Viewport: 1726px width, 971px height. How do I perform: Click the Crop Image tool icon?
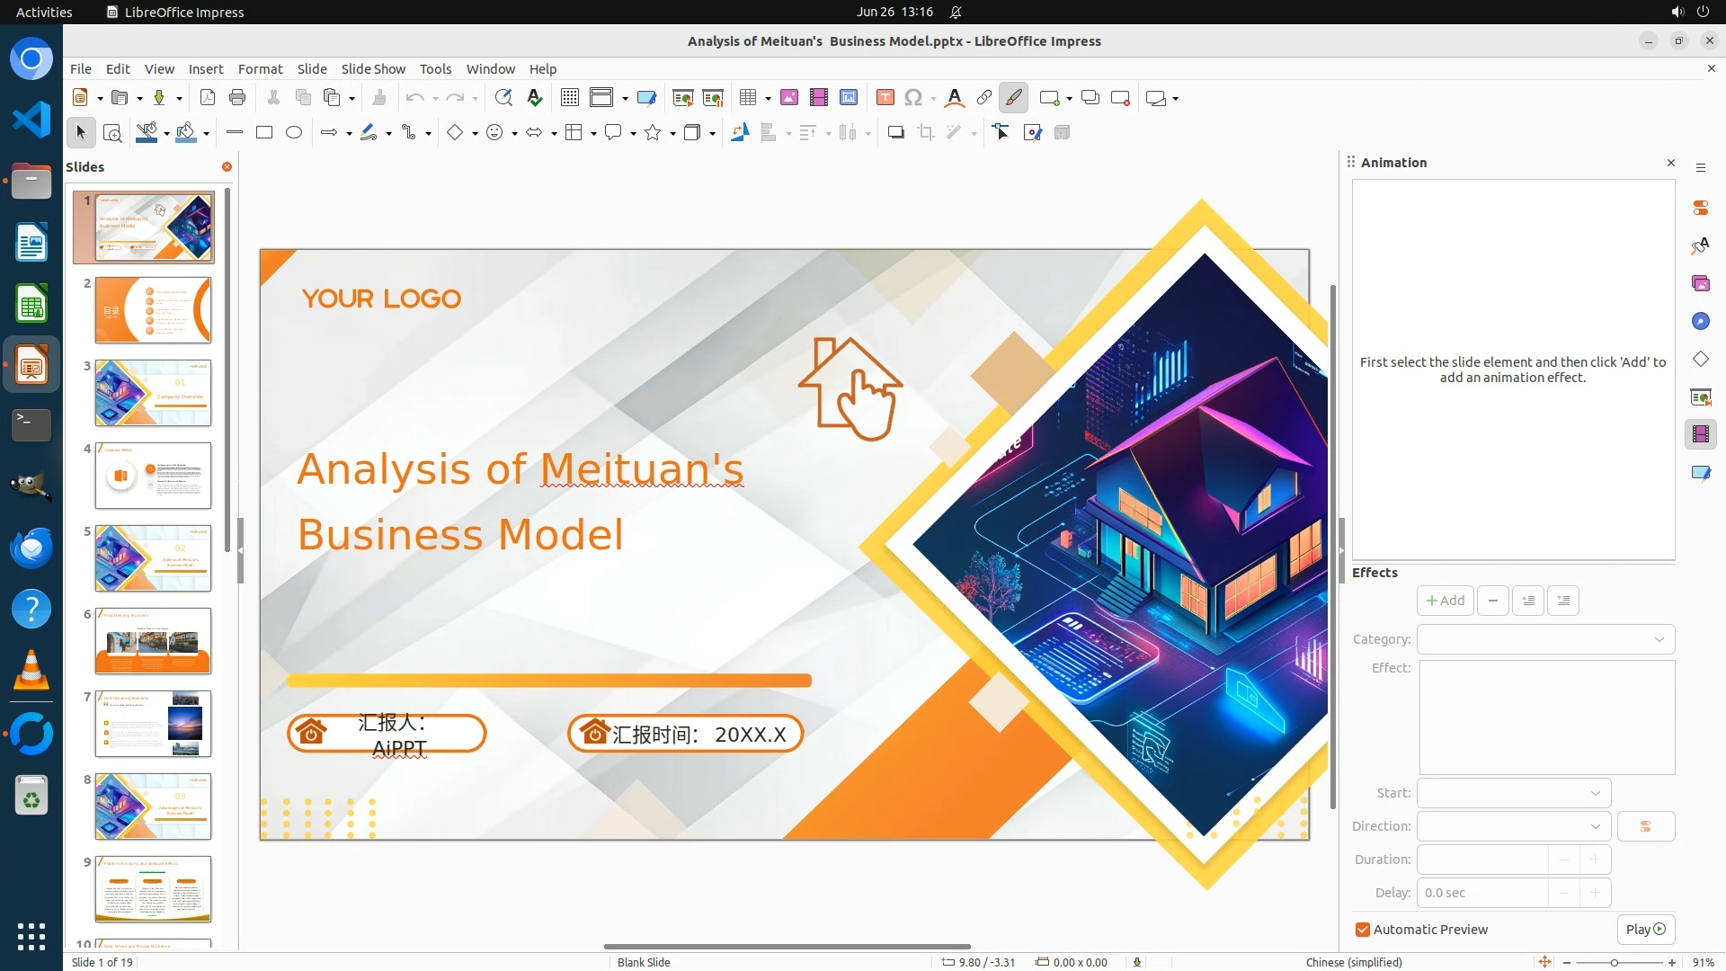point(925,133)
